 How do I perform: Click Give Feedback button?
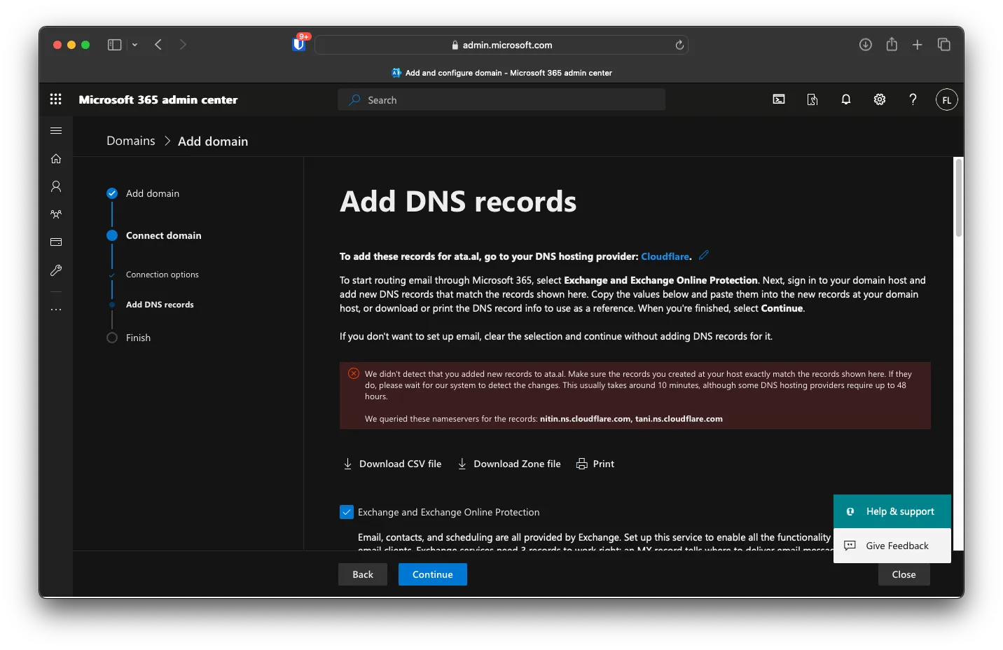click(x=892, y=546)
